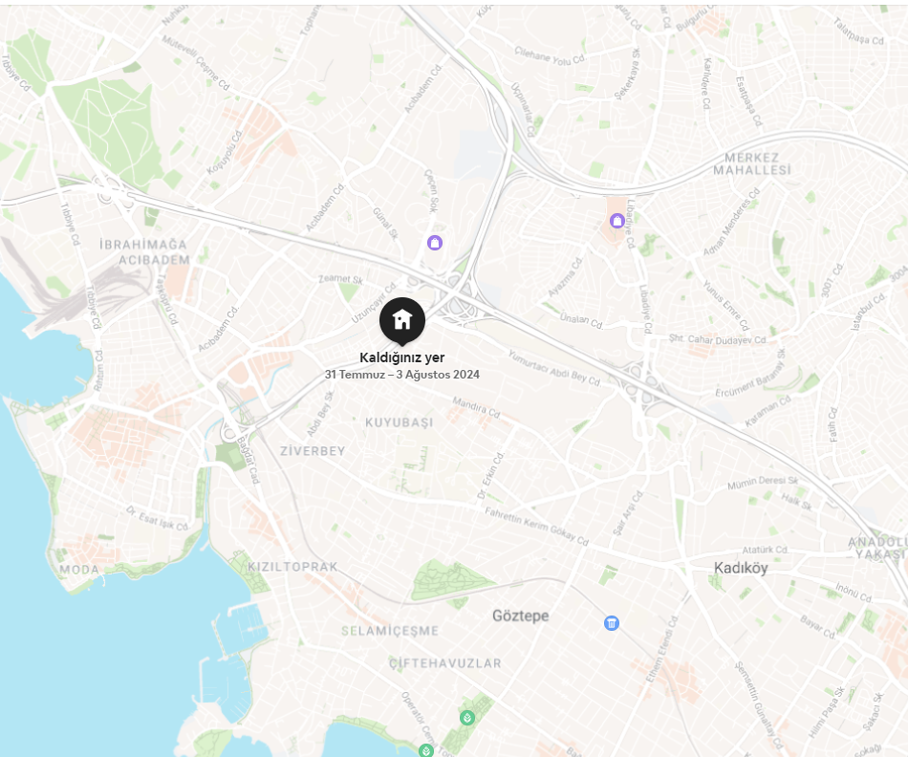The width and height of the screenshot is (908, 757).
Task: Select the green park marker by the shoreline
Action: [426, 750]
